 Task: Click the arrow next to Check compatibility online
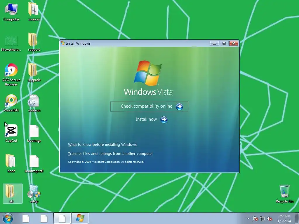click(x=179, y=107)
